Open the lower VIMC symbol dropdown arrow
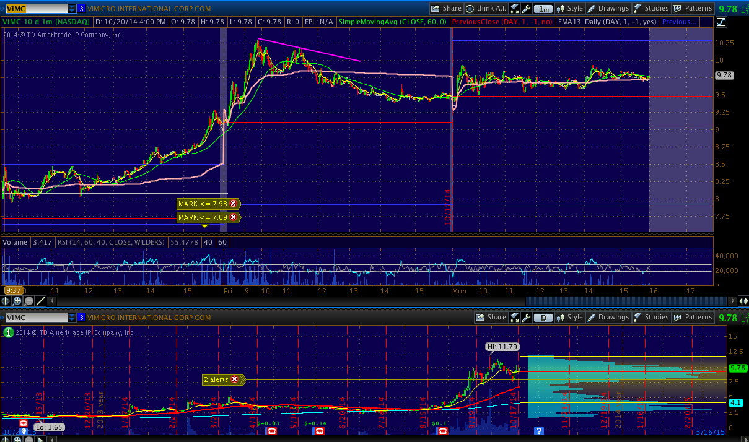The width and height of the screenshot is (749, 442). coord(72,318)
